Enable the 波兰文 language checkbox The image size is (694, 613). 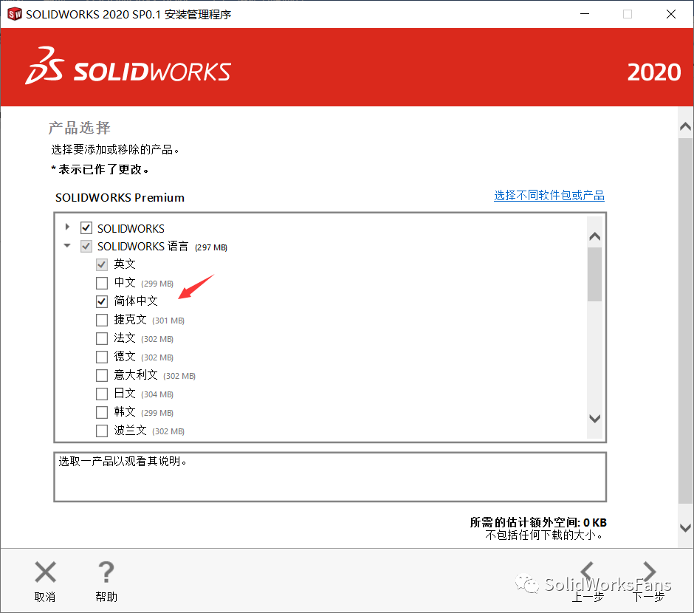tap(102, 431)
